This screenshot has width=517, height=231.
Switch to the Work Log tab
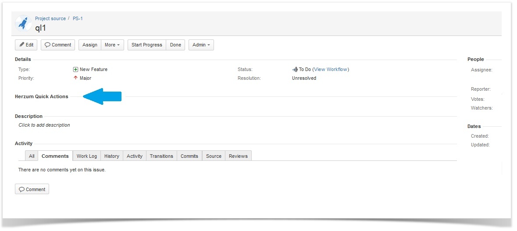tap(87, 156)
